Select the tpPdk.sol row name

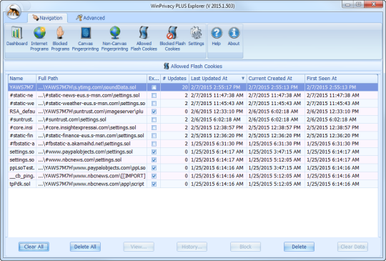20,184
